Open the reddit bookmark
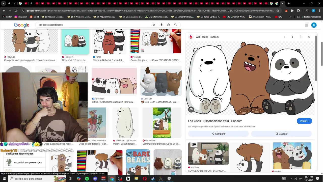Image resolution: width=323 pixels, height=182 pixels. (34, 17)
